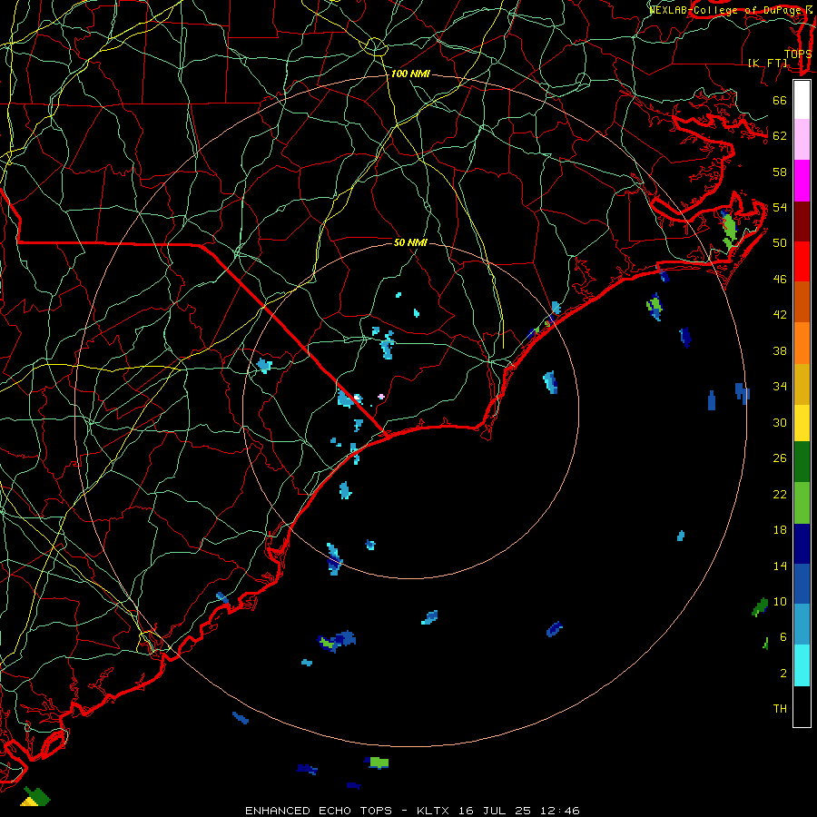The width and height of the screenshot is (817, 817).
Task: Click the dark orange legend band
Action: tap(802, 302)
